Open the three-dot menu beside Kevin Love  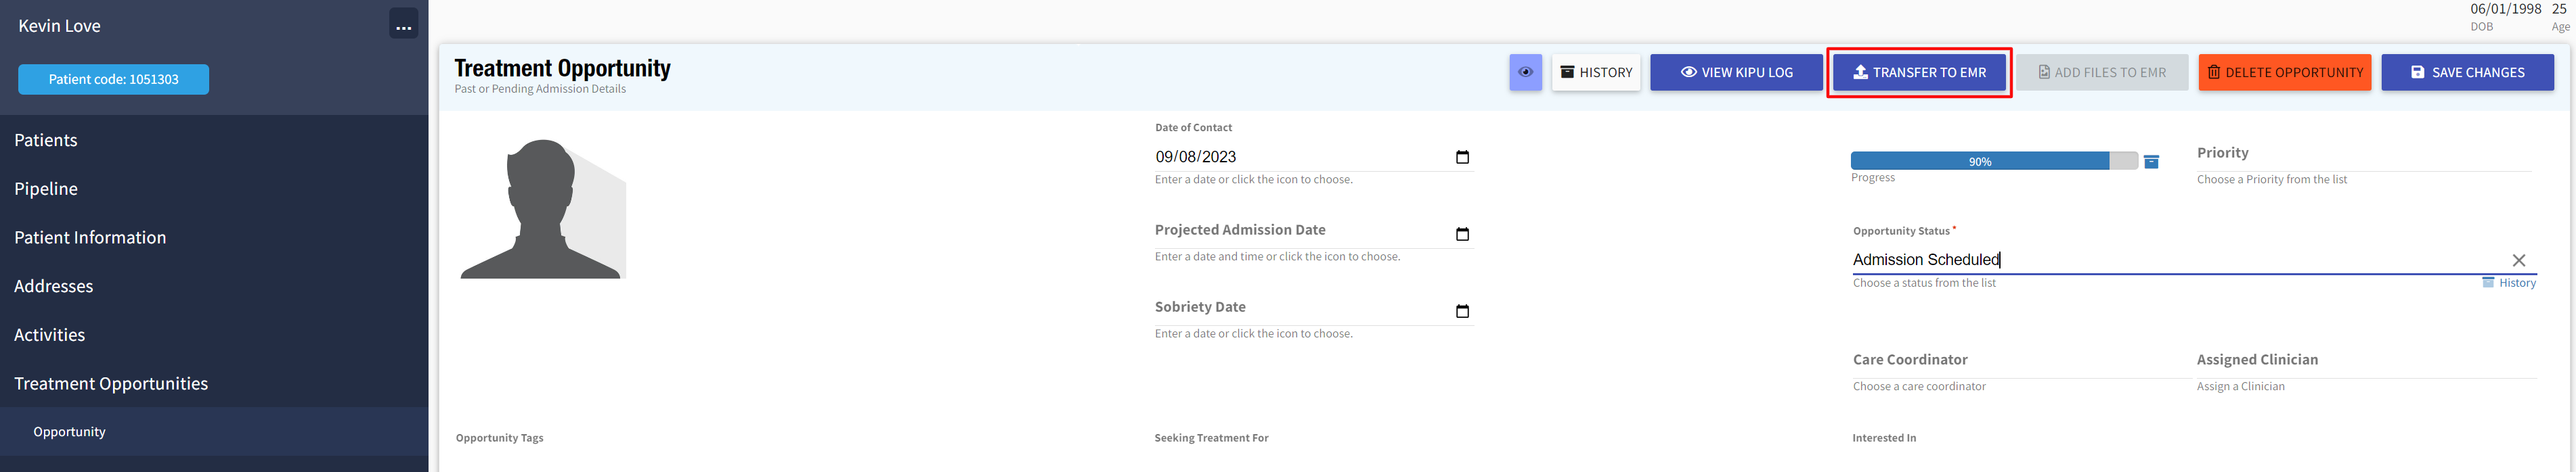(x=403, y=26)
